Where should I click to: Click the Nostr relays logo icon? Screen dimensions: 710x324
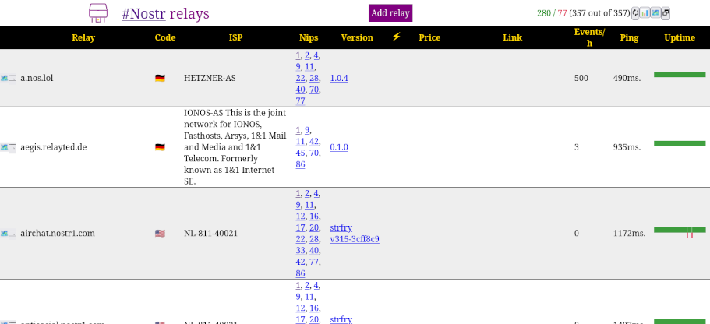(x=98, y=13)
